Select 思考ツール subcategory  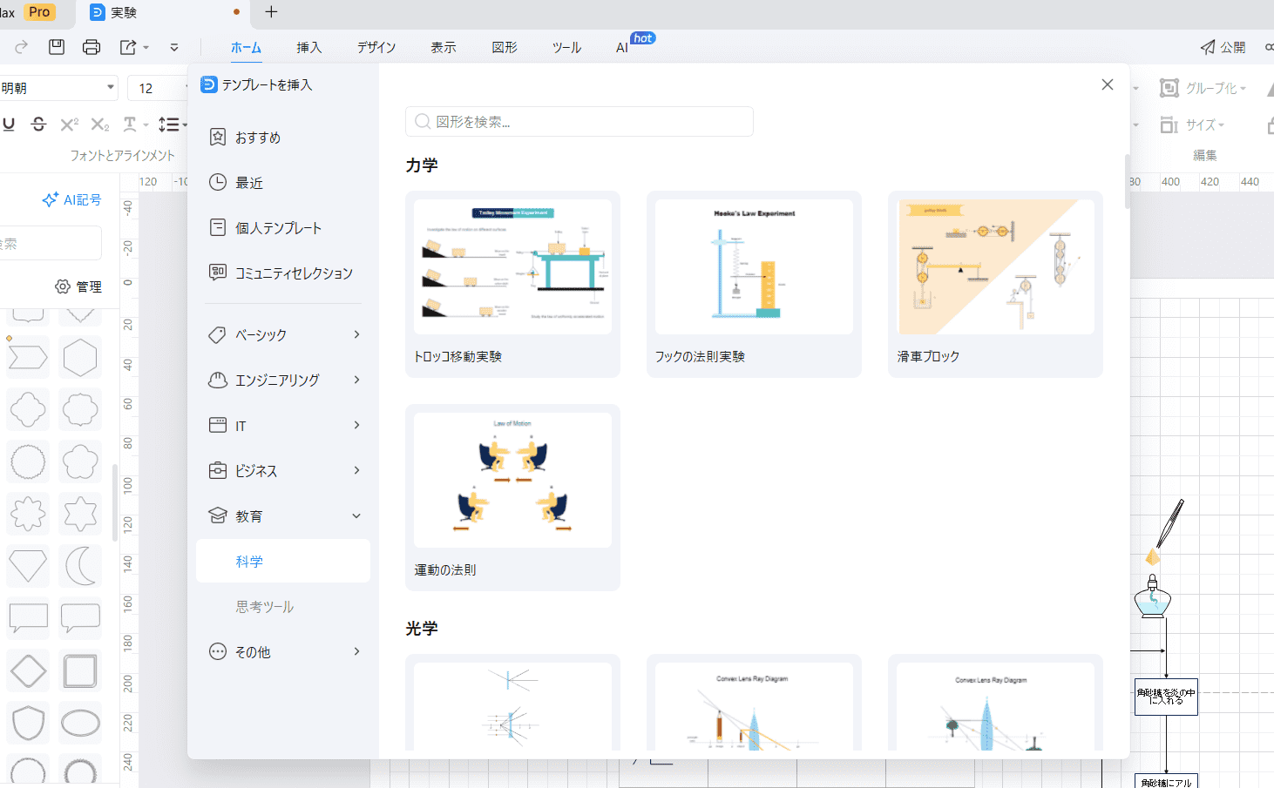coord(265,606)
